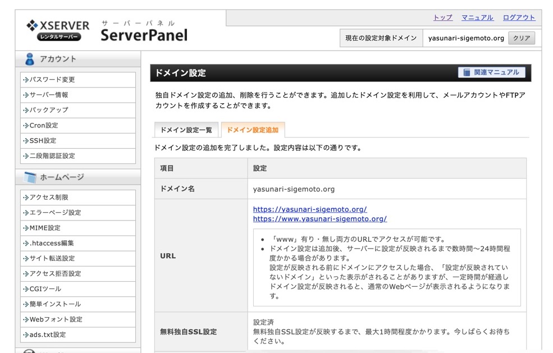
Task: Click the 現在の設定対象ドメイン label
Action: (x=381, y=38)
